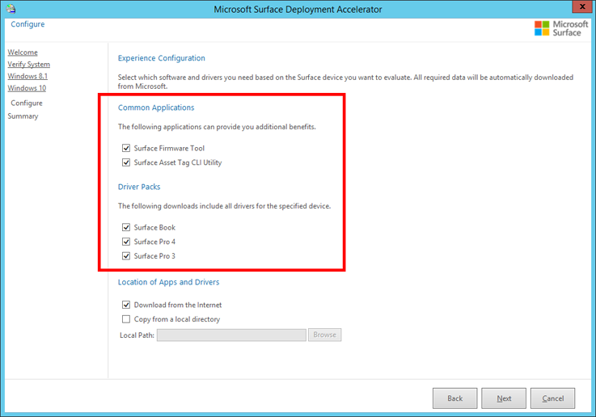Click the Local Path label
596x417 pixels.
pyautogui.click(x=137, y=335)
